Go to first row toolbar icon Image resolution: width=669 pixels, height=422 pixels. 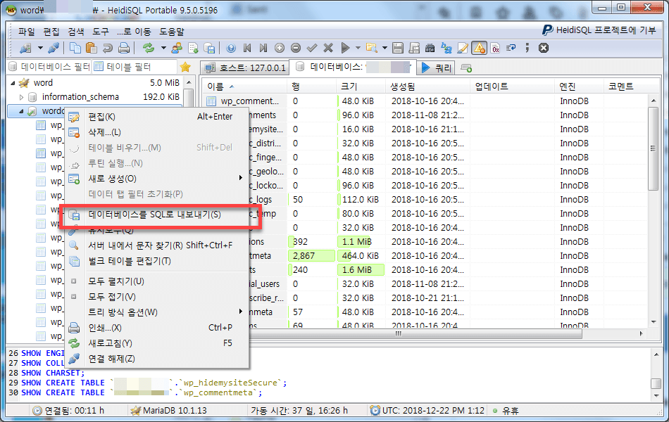coord(247,48)
